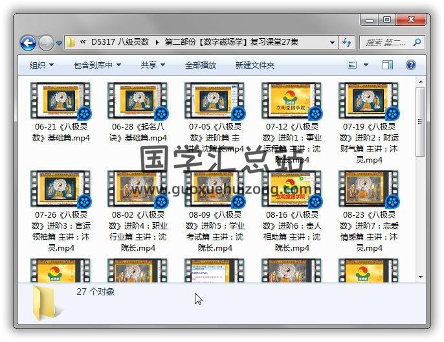Toggle the preview pane icon
The width and height of the screenshot is (444, 342).
pyautogui.click(x=387, y=65)
